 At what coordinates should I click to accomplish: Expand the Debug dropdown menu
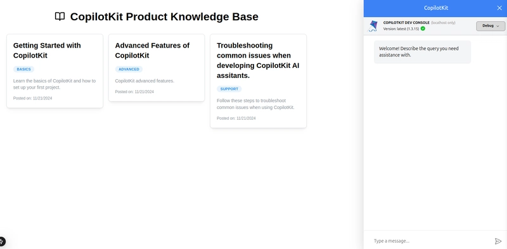[491, 26]
